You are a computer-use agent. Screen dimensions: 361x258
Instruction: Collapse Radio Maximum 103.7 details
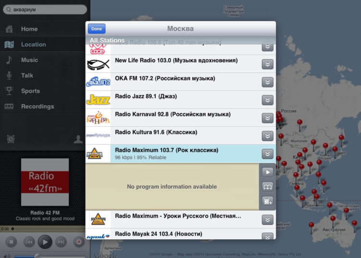(267, 154)
